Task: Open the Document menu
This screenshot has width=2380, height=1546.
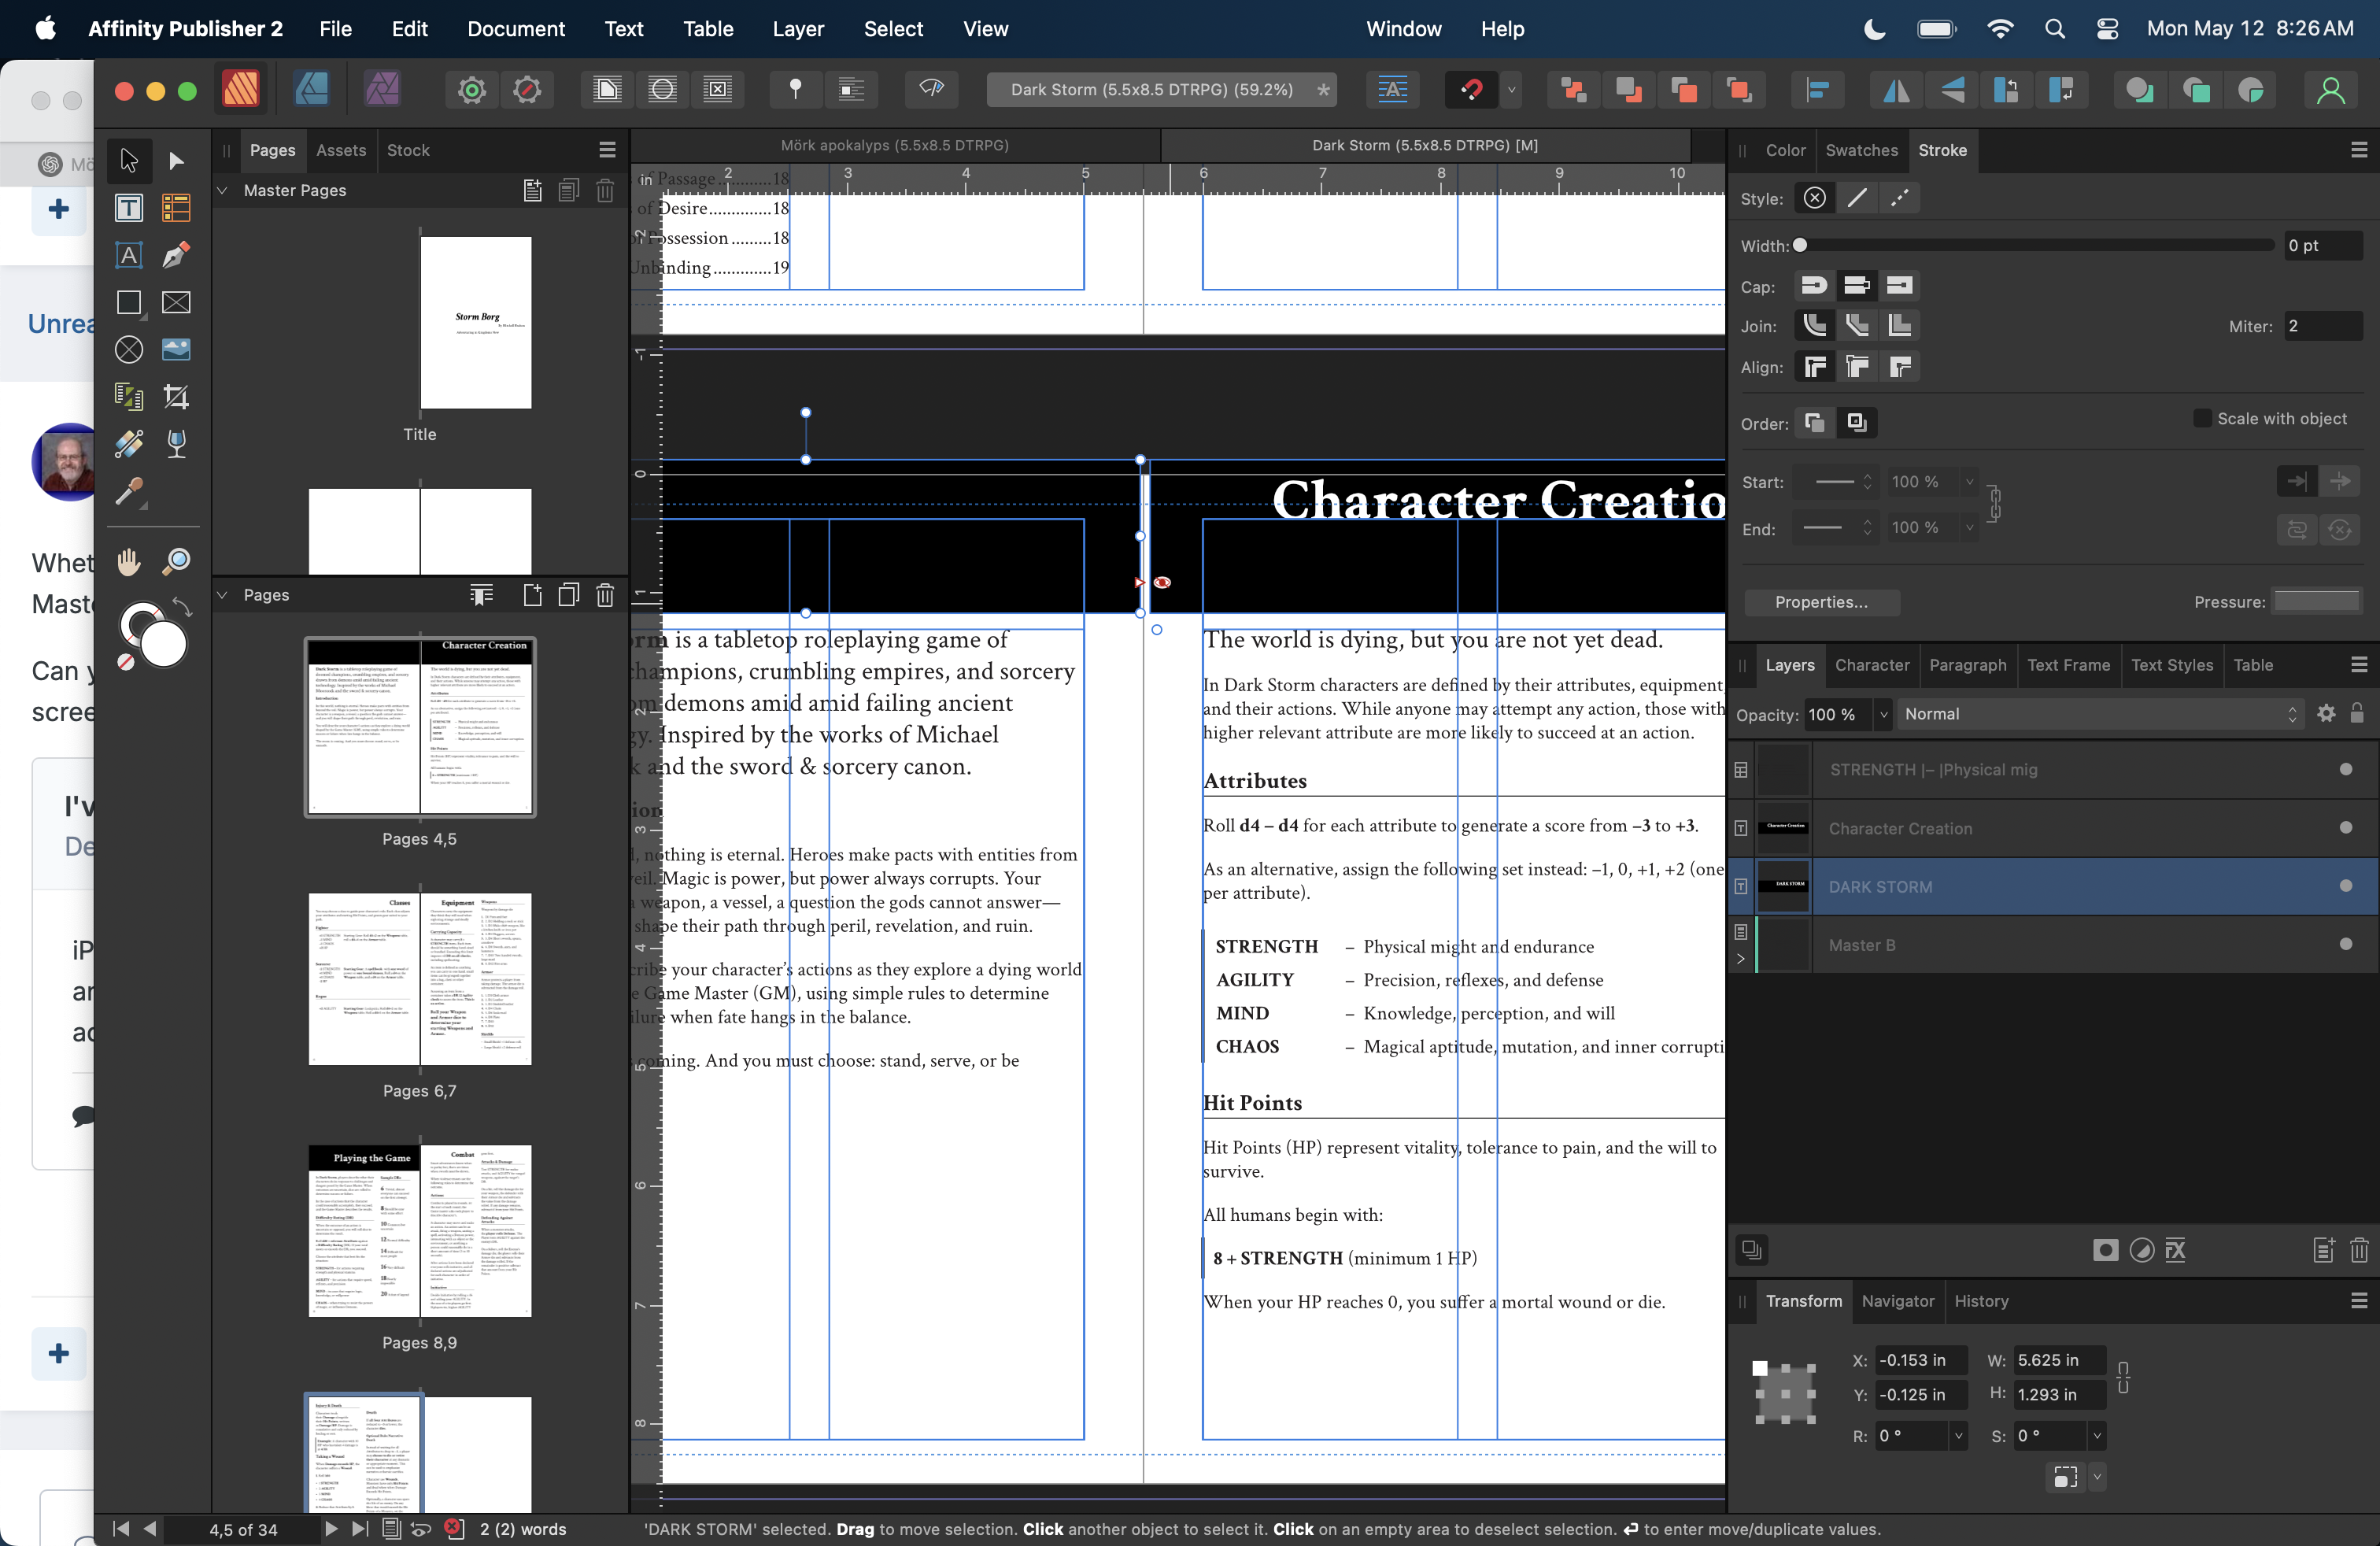Action: pos(515,28)
